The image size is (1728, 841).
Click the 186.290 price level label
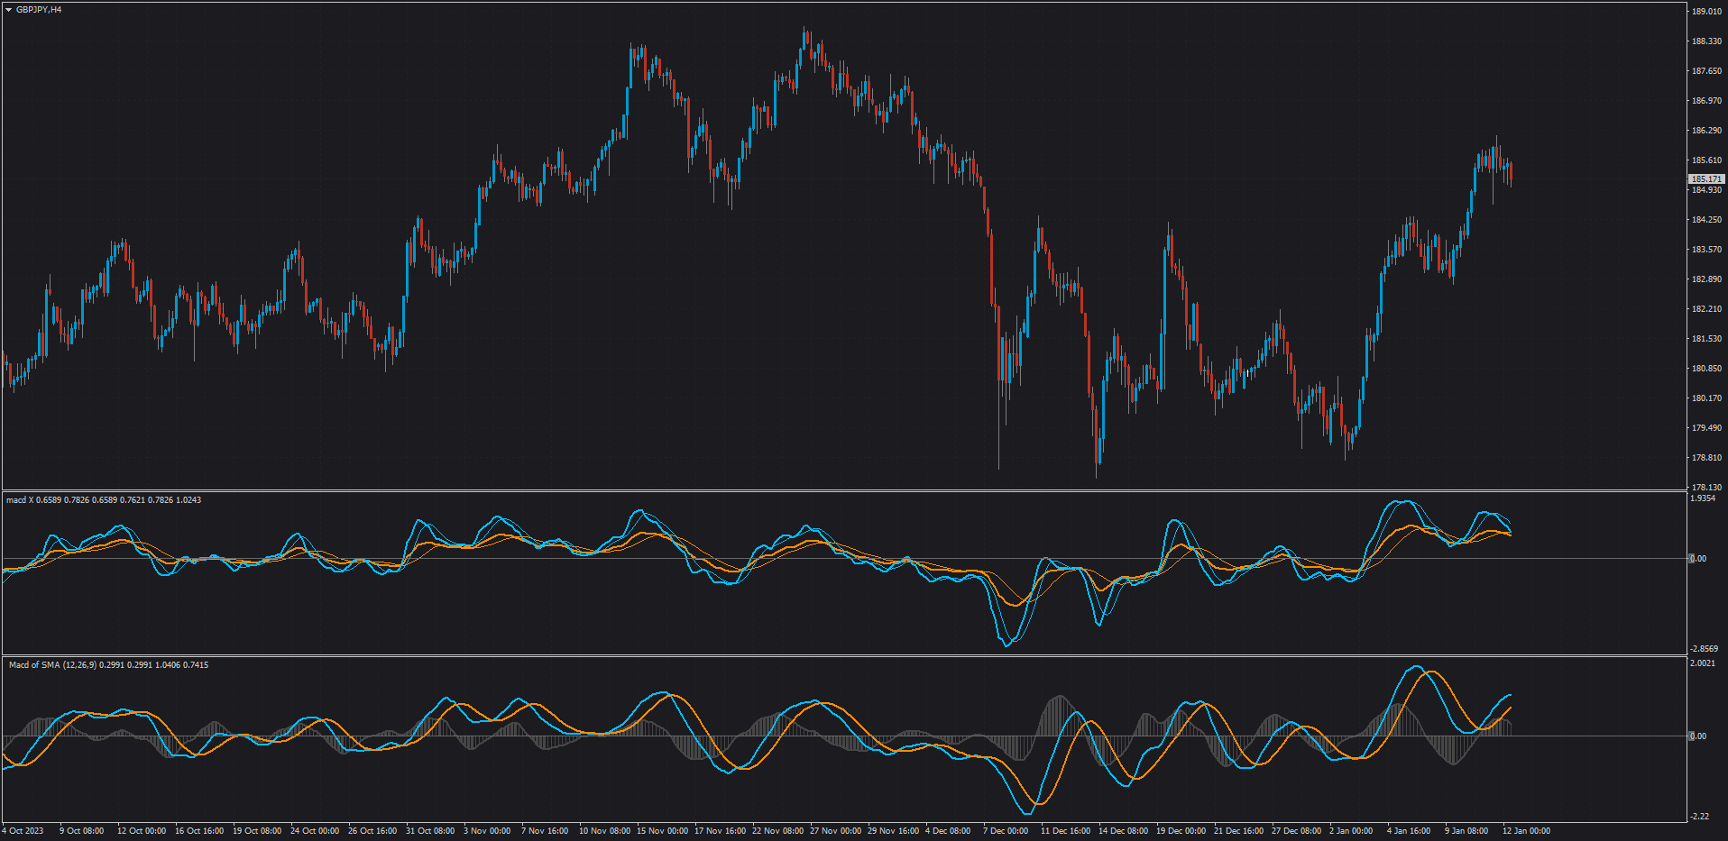[x=1706, y=131]
